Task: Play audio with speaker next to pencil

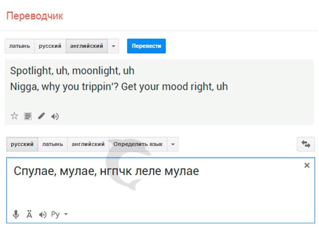Action: (x=55, y=116)
